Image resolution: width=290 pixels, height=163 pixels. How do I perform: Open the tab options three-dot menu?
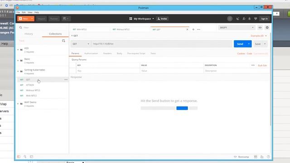pos(198,29)
